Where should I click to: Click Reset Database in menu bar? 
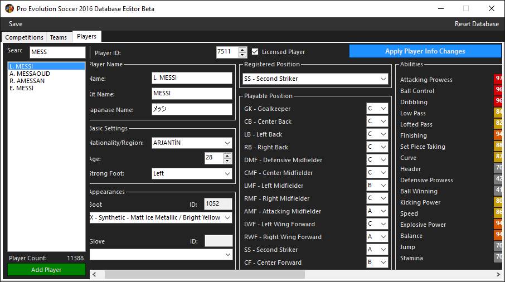(x=477, y=24)
